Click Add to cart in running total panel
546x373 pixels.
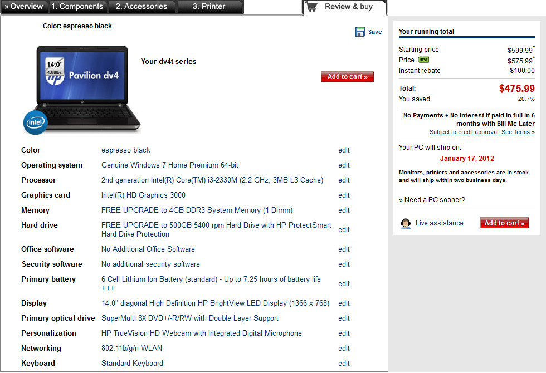pyautogui.click(x=504, y=223)
